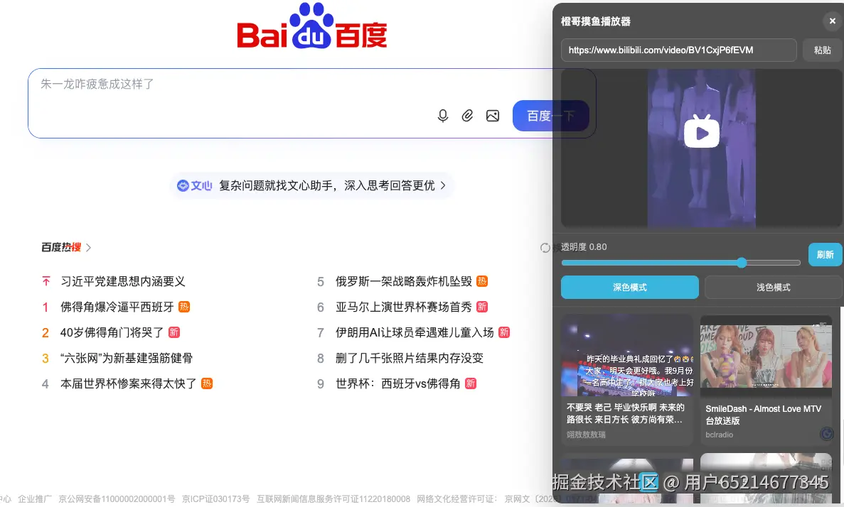Click uploader name bclradio
The height and width of the screenshot is (507, 844).
pos(719,435)
